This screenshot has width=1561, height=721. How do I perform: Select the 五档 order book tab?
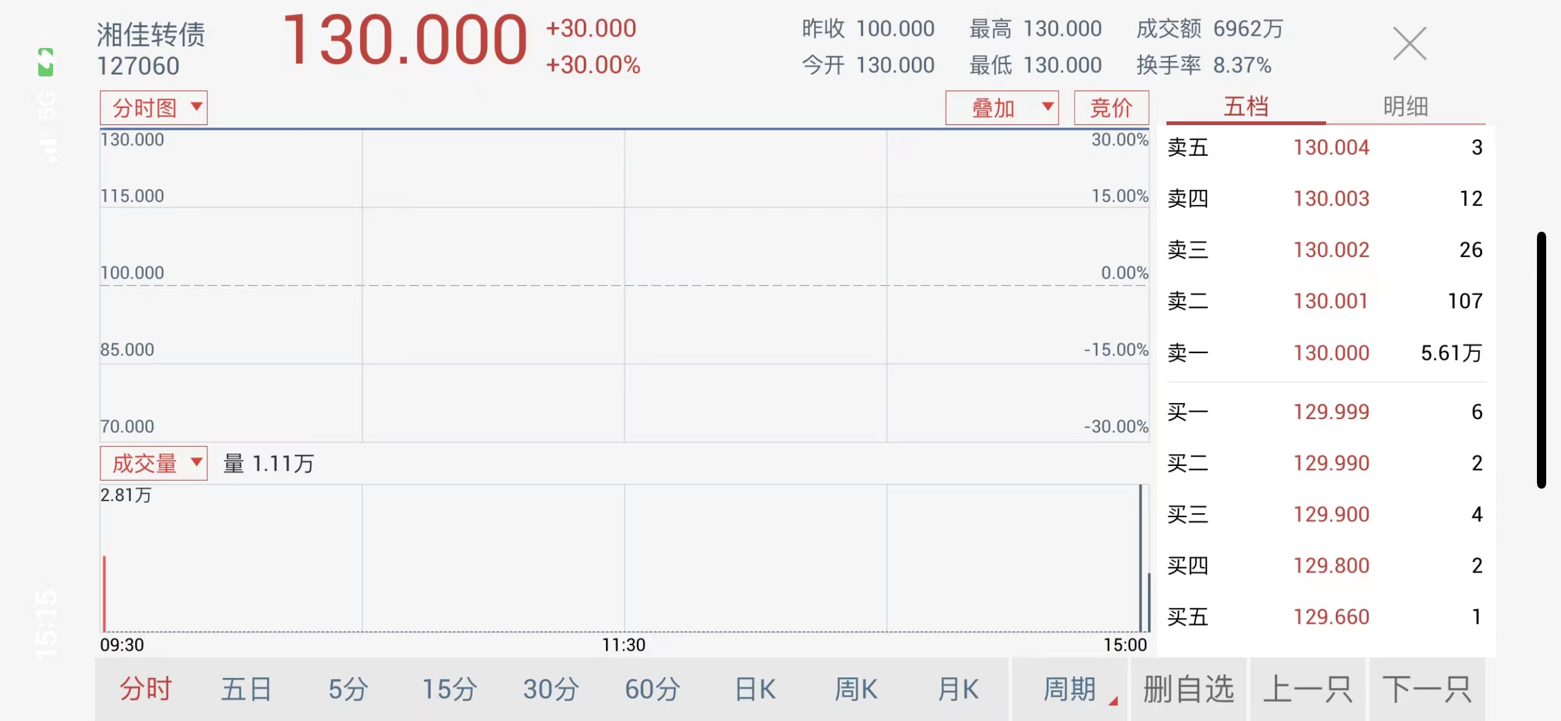tap(1245, 107)
